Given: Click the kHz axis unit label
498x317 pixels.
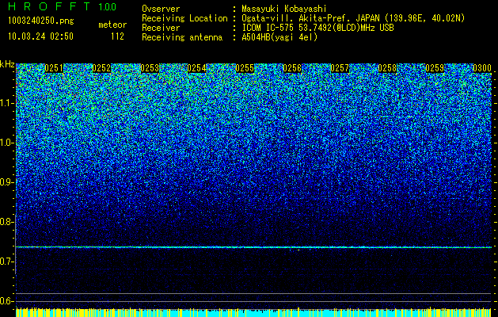Looking at the screenshot, I should (7, 64).
